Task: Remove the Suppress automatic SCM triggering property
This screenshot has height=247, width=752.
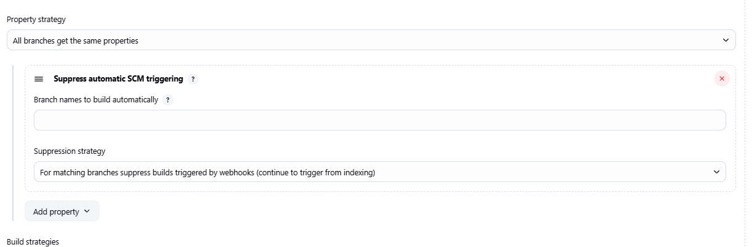Action: [722, 78]
